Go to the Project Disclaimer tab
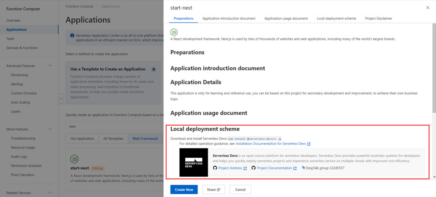This screenshot has height=197, width=436. [x=378, y=18]
